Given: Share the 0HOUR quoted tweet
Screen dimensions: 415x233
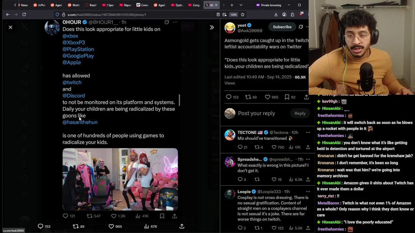Looking at the screenshot, I should 174,216.
